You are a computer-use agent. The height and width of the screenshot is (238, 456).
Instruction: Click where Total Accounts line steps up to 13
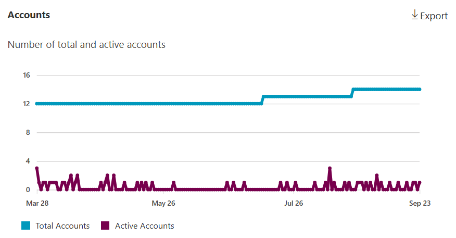263,97
